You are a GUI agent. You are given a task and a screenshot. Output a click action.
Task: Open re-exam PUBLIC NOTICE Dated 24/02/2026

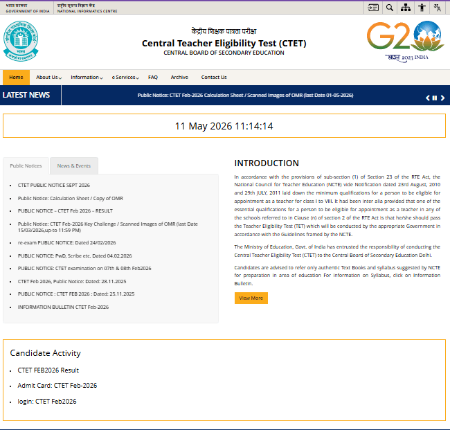click(66, 242)
